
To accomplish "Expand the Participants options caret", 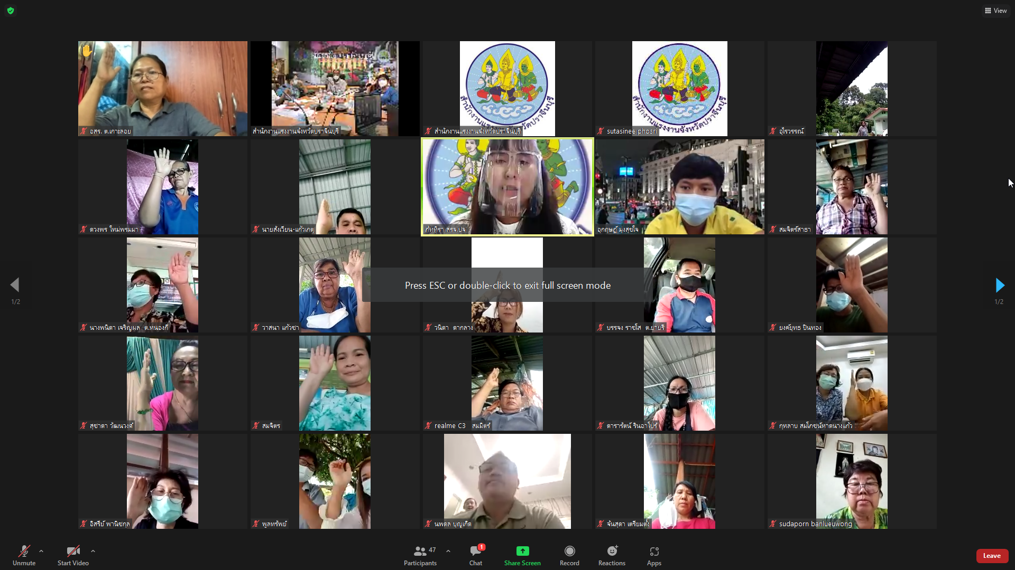I will pyautogui.click(x=448, y=551).
